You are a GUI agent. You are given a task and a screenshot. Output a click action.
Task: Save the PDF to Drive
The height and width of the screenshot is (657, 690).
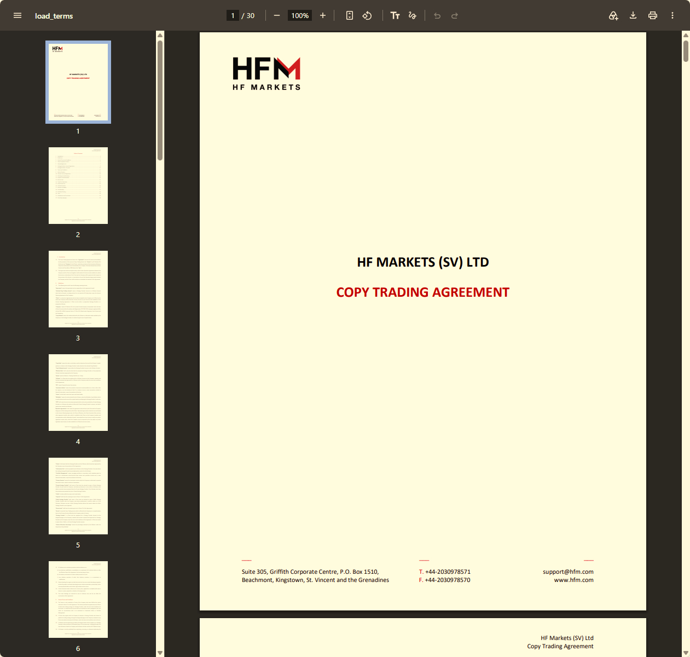[x=613, y=15]
